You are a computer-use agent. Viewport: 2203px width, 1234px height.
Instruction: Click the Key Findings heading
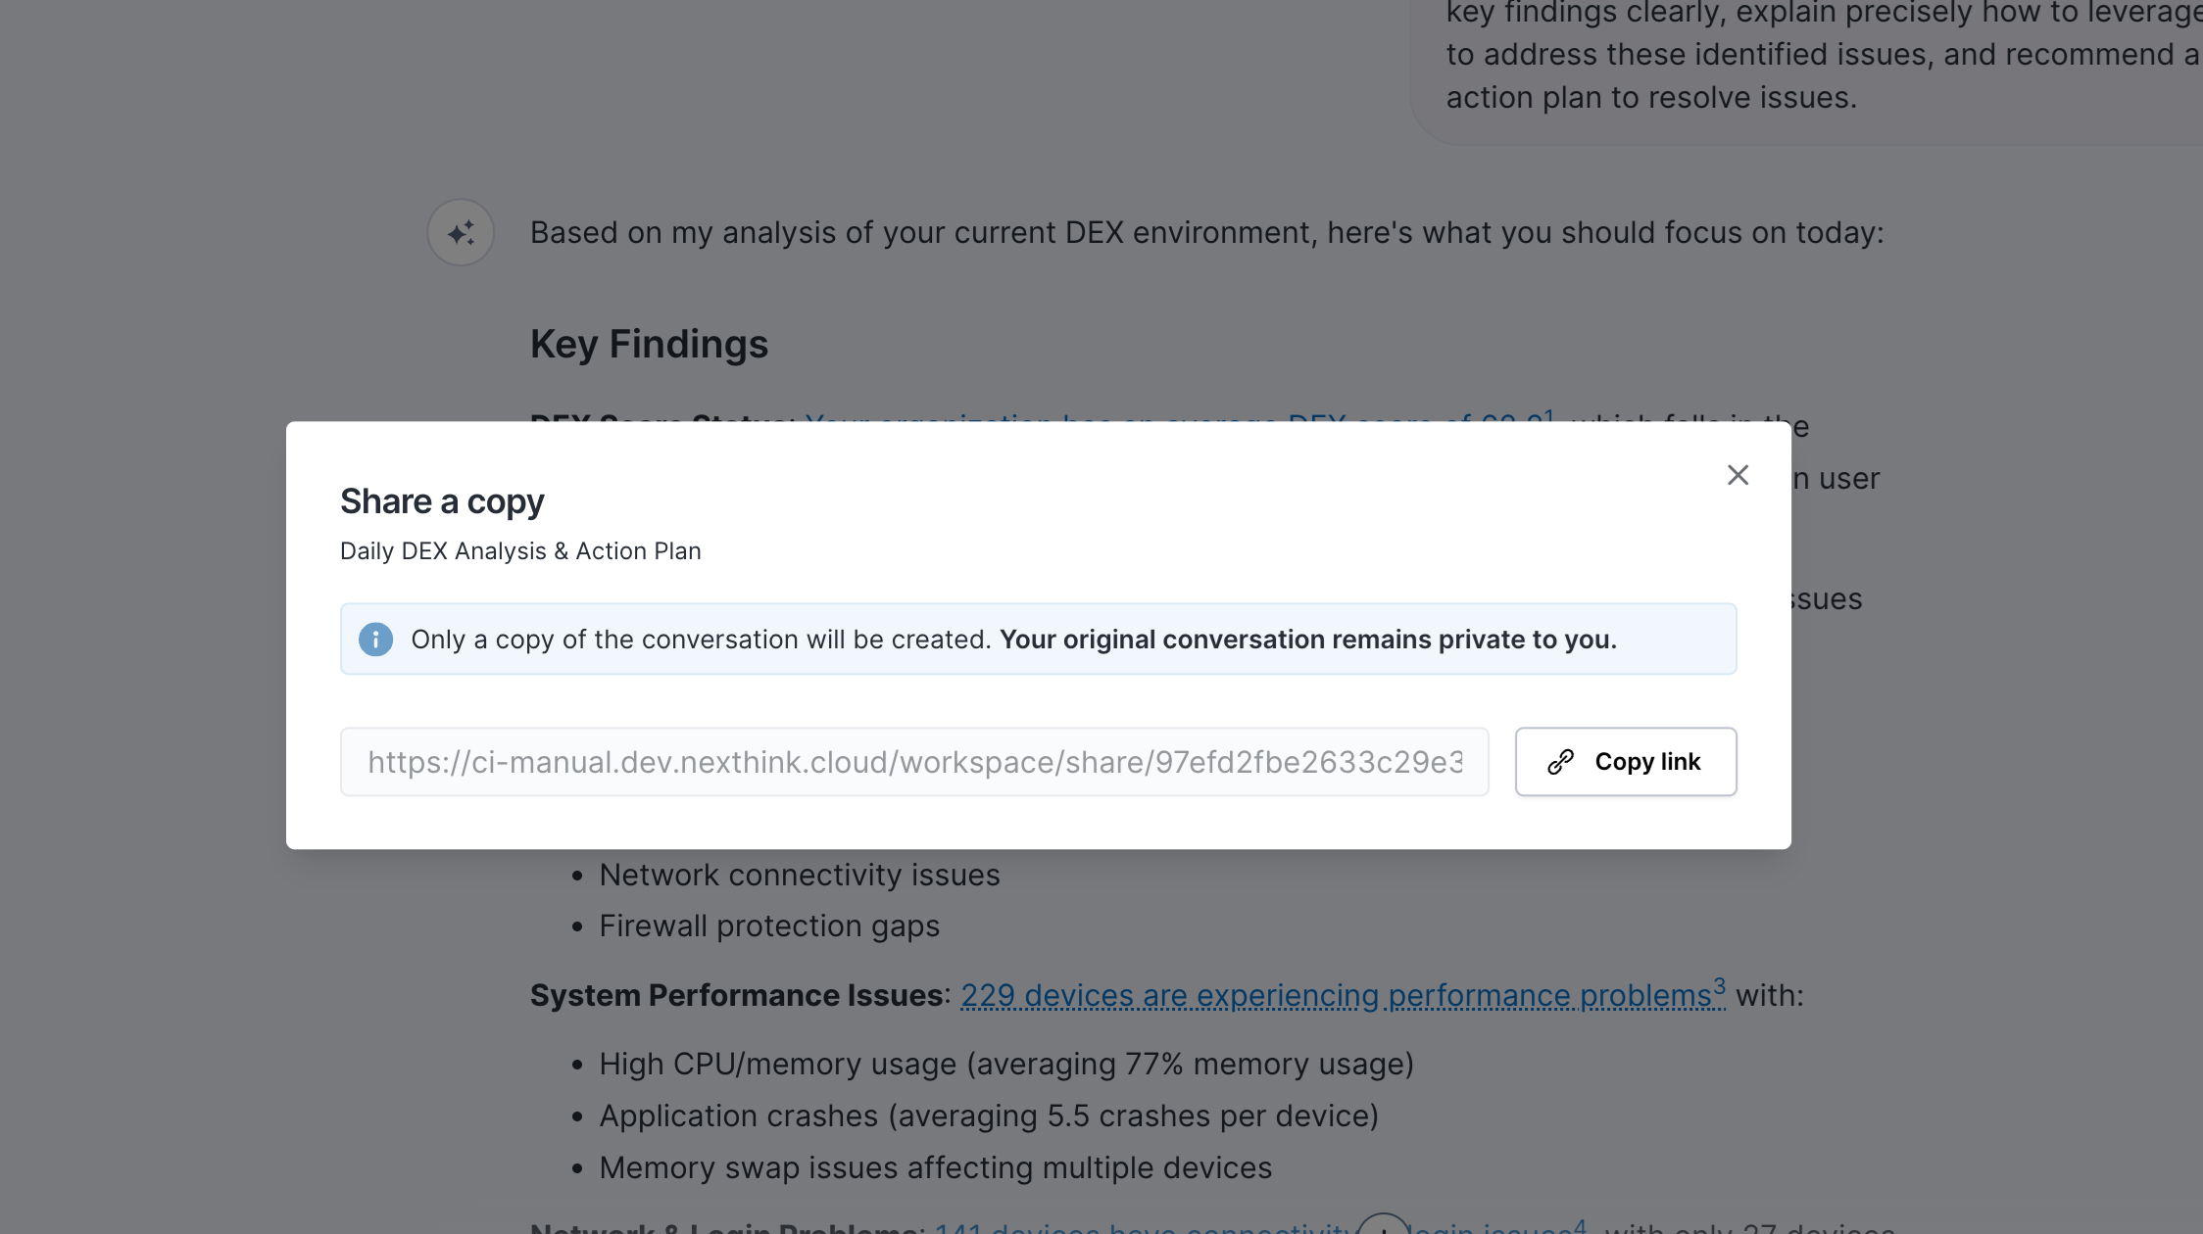(649, 345)
